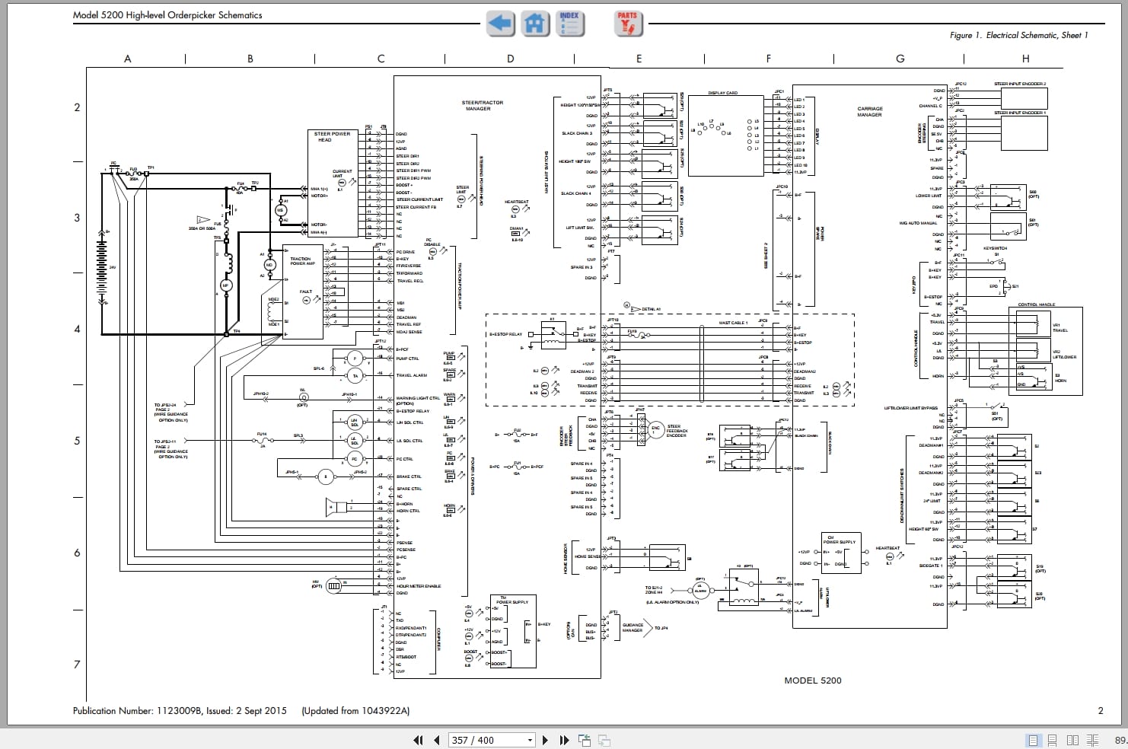
Task: Open the Parts button
Action: pyautogui.click(x=628, y=23)
